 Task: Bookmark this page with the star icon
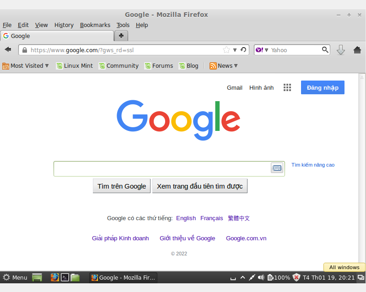226,50
